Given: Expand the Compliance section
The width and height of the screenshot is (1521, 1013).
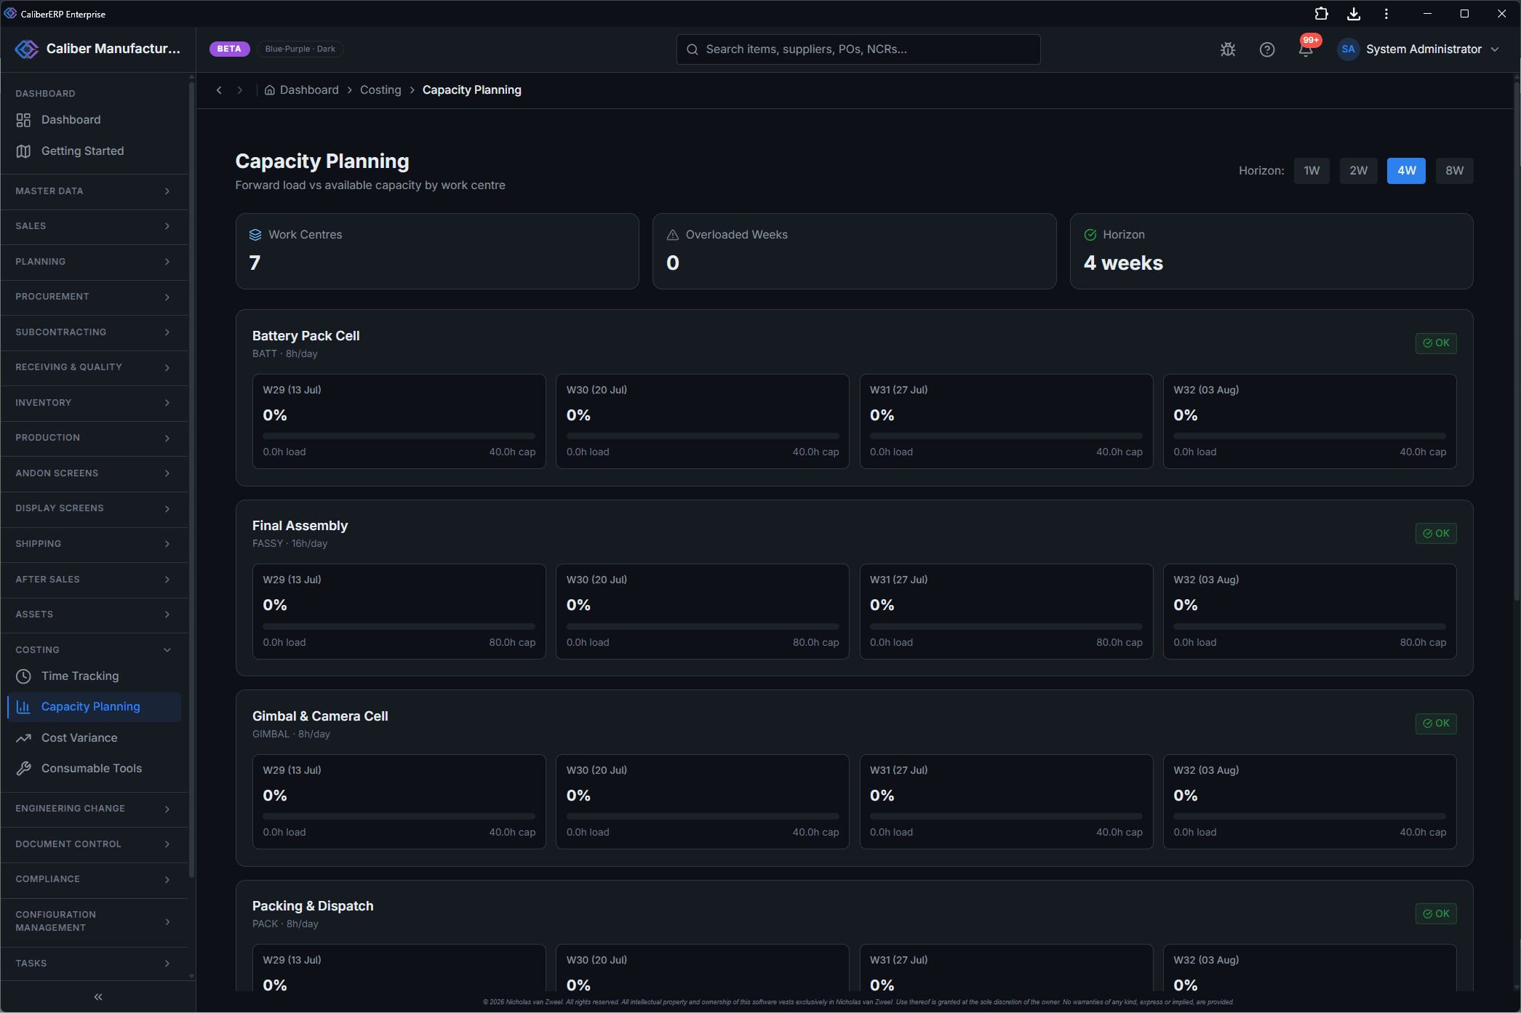Looking at the screenshot, I should [x=94, y=879].
